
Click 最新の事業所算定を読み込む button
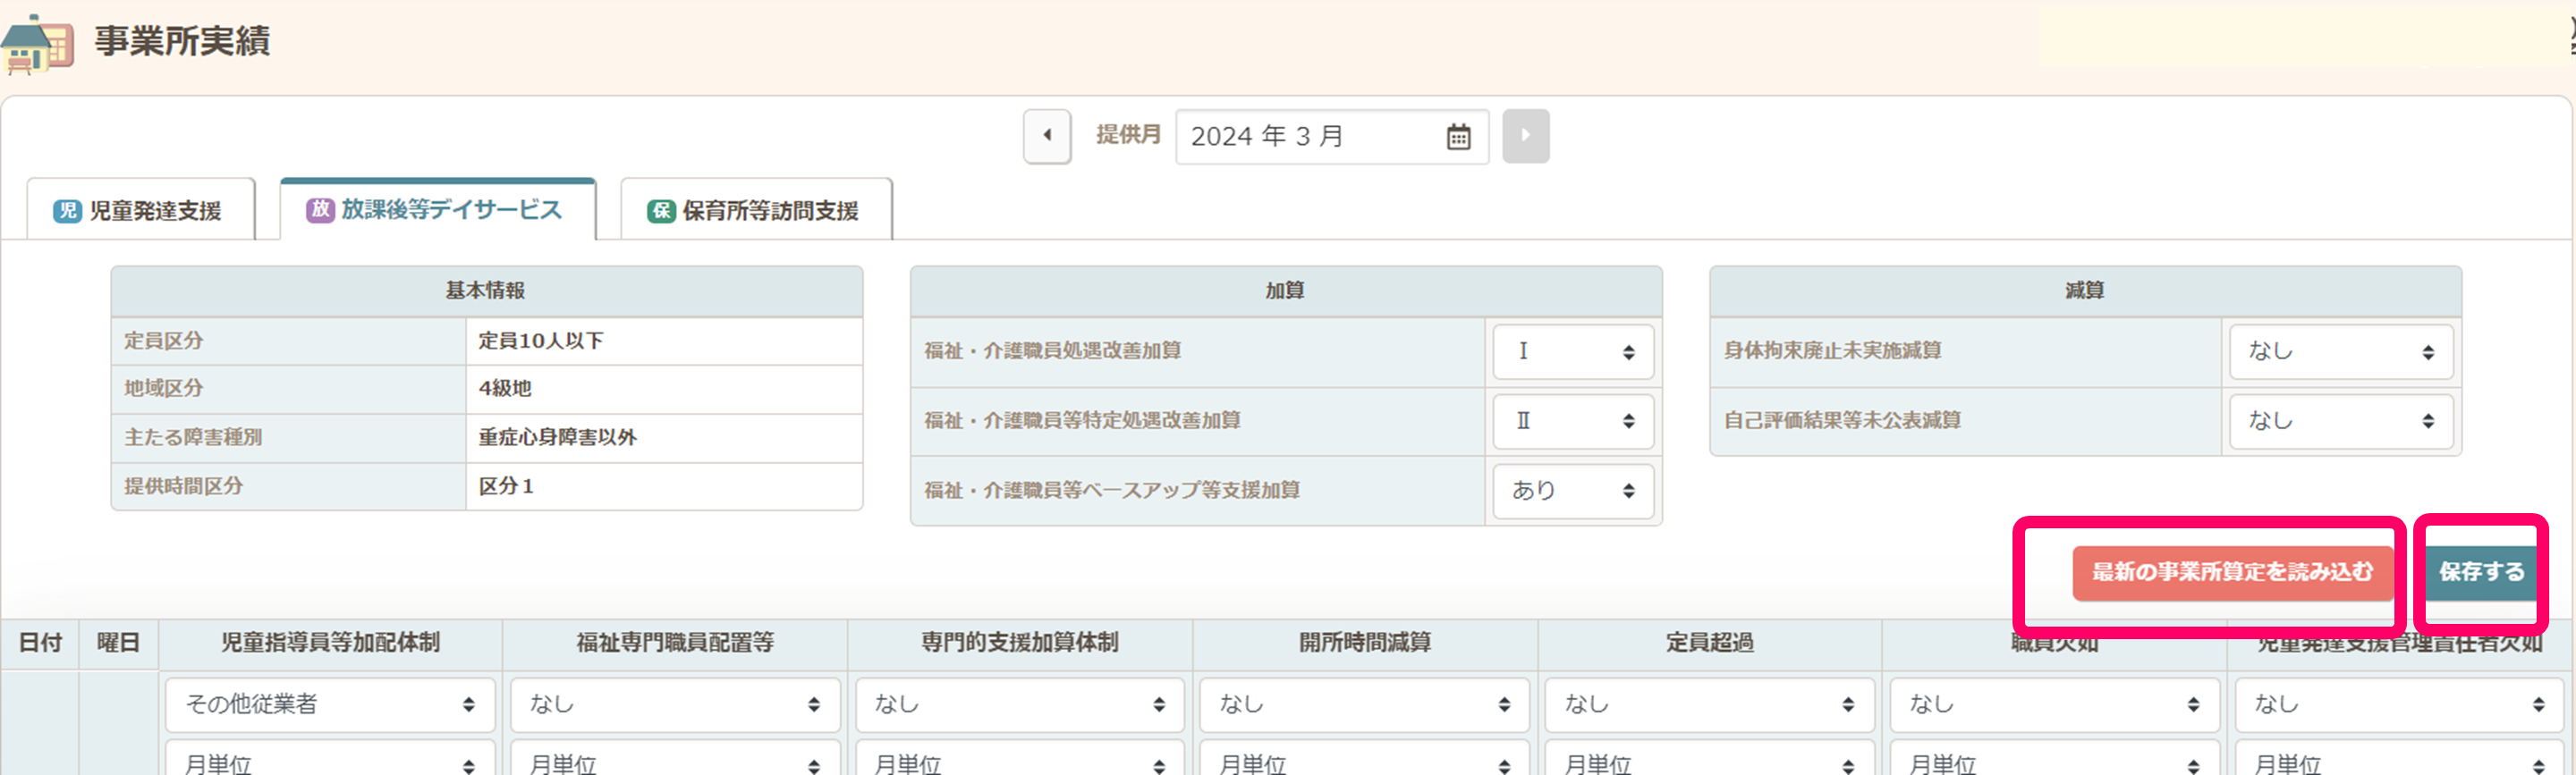[2231, 572]
